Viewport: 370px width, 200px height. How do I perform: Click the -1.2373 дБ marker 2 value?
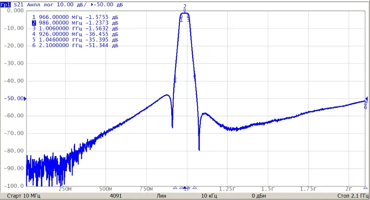(102, 23)
